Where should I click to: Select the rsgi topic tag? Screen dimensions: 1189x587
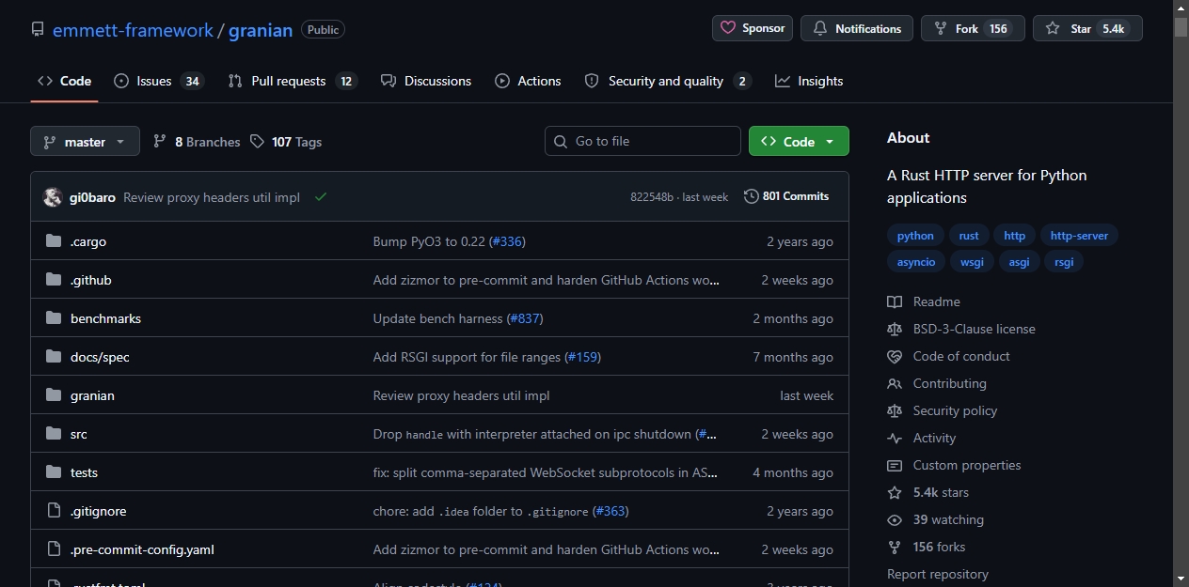pyautogui.click(x=1064, y=262)
